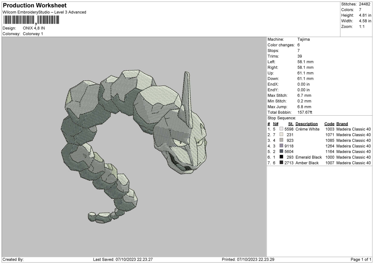374x264 pixels.
Task: Click 'Wilcom EmbroideryStudio – Level 3 Advanced' text
Action: 44,12
